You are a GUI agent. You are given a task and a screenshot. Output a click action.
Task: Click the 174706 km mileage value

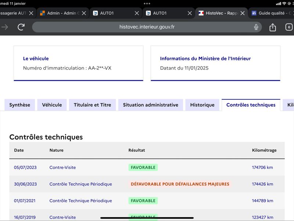(x=262, y=168)
